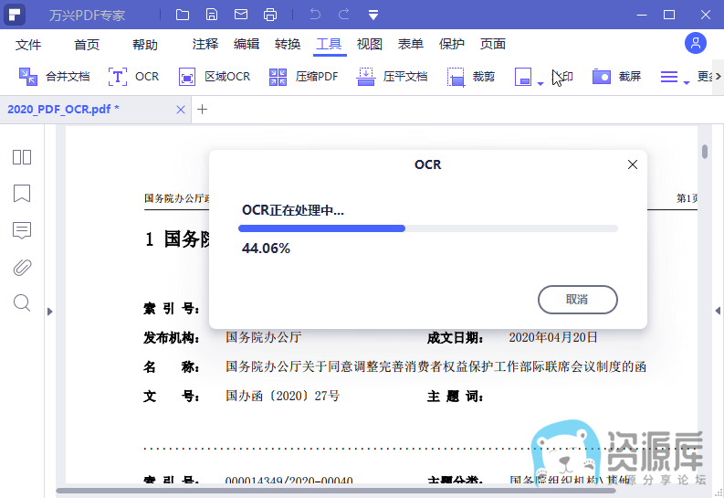Show more tools with right chevron
The height and width of the screenshot is (498, 724).
pyautogui.click(x=718, y=76)
